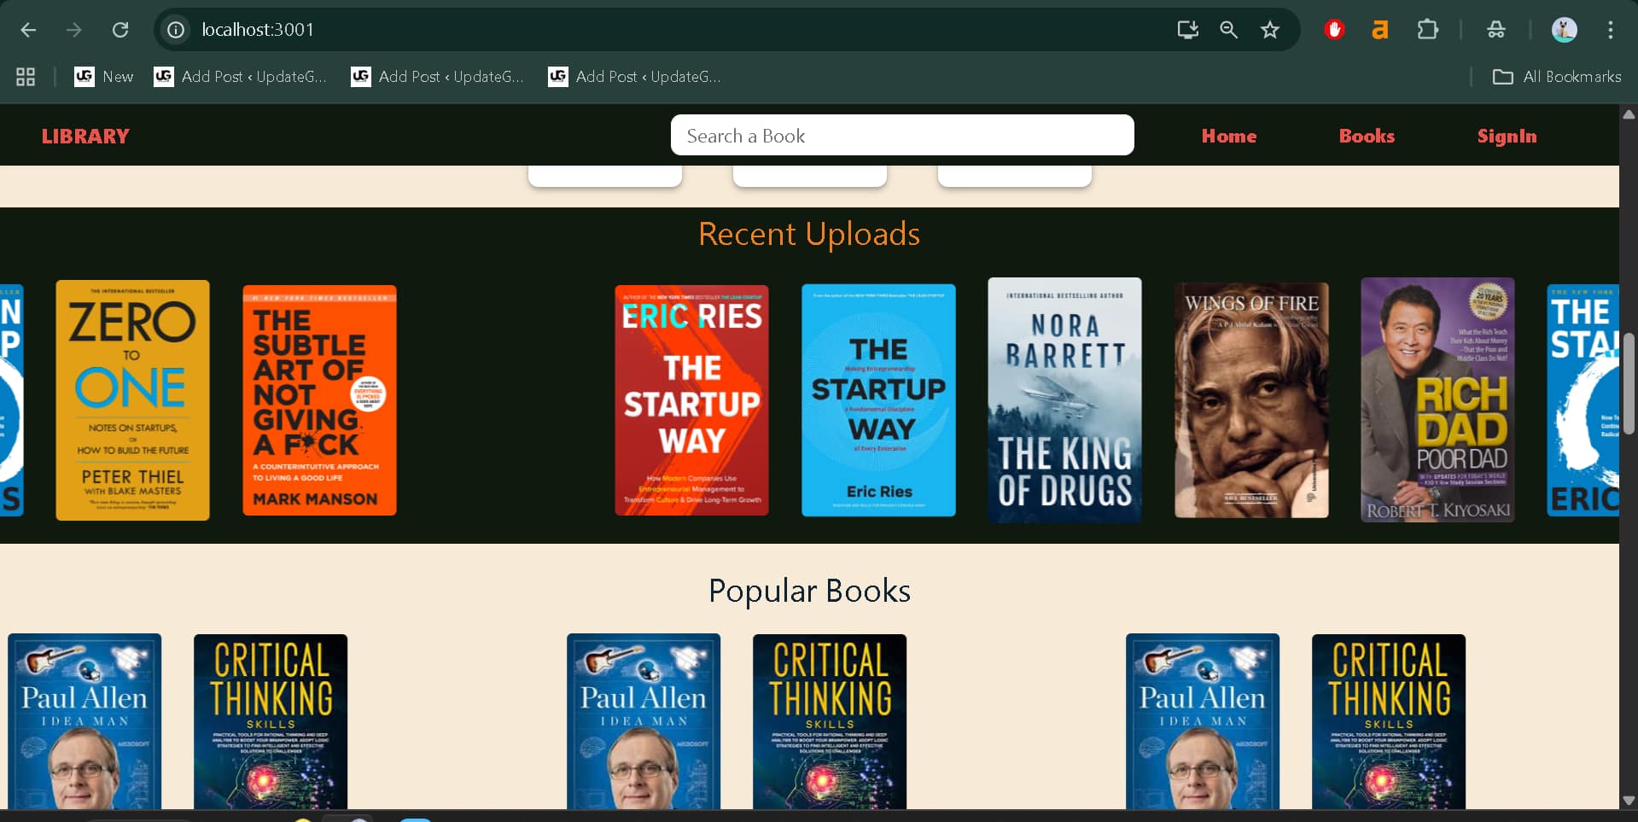This screenshot has height=822, width=1638.
Task: Focus the Search a Book field
Action: pos(901,136)
